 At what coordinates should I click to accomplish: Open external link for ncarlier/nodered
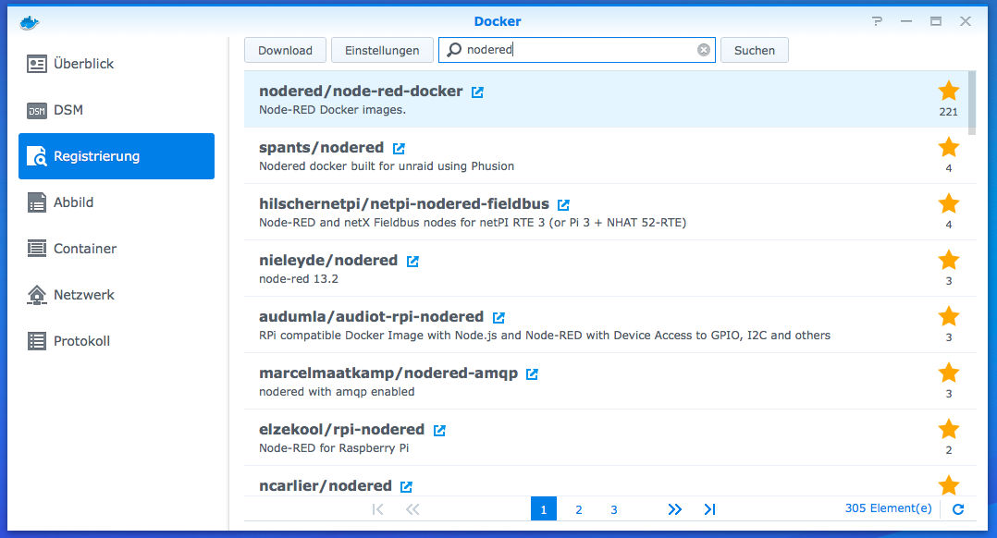pos(406,486)
